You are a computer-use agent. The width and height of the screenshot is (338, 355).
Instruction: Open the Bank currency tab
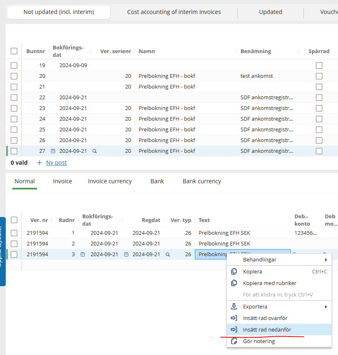pos(201,181)
